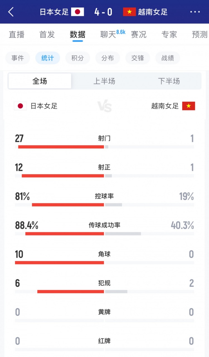Click the 首发 (lineup) link
Screen dimensions: 209x357
[x=46, y=34]
